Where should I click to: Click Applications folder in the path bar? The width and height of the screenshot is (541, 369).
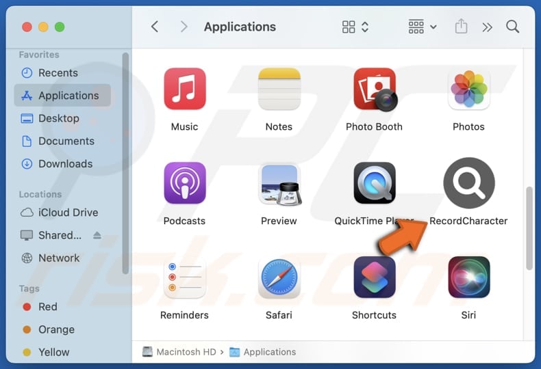coord(263,352)
